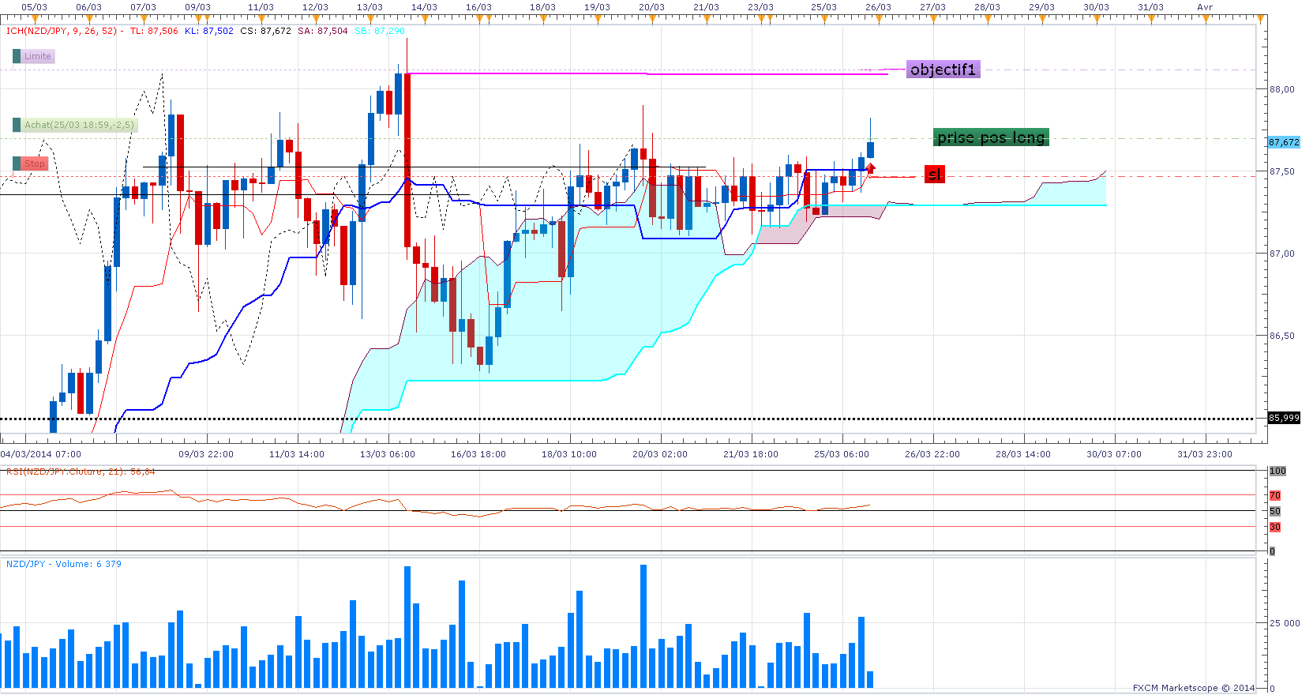Click the RSI 50 level label
This screenshot has width=1313, height=695.
(x=1275, y=511)
